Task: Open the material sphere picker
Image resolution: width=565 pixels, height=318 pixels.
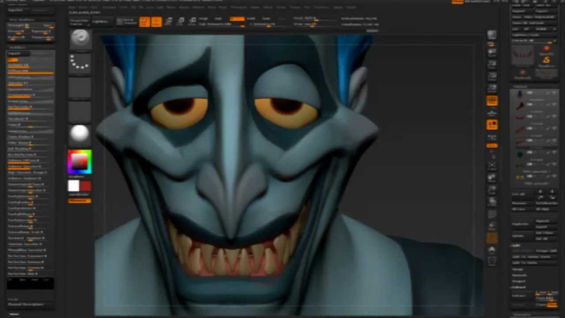Action: click(80, 134)
